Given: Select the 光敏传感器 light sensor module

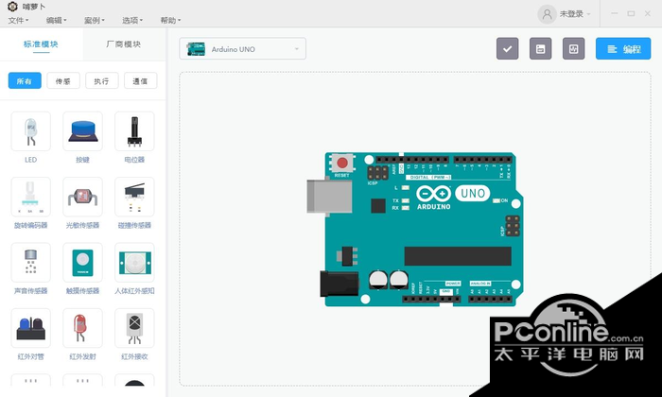Looking at the screenshot, I should (83, 197).
